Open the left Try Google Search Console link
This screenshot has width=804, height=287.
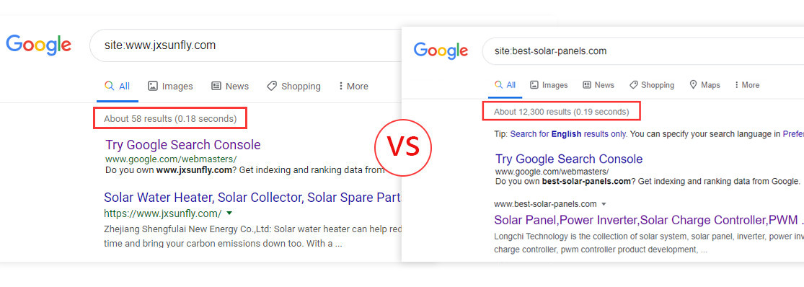pos(183,144)
